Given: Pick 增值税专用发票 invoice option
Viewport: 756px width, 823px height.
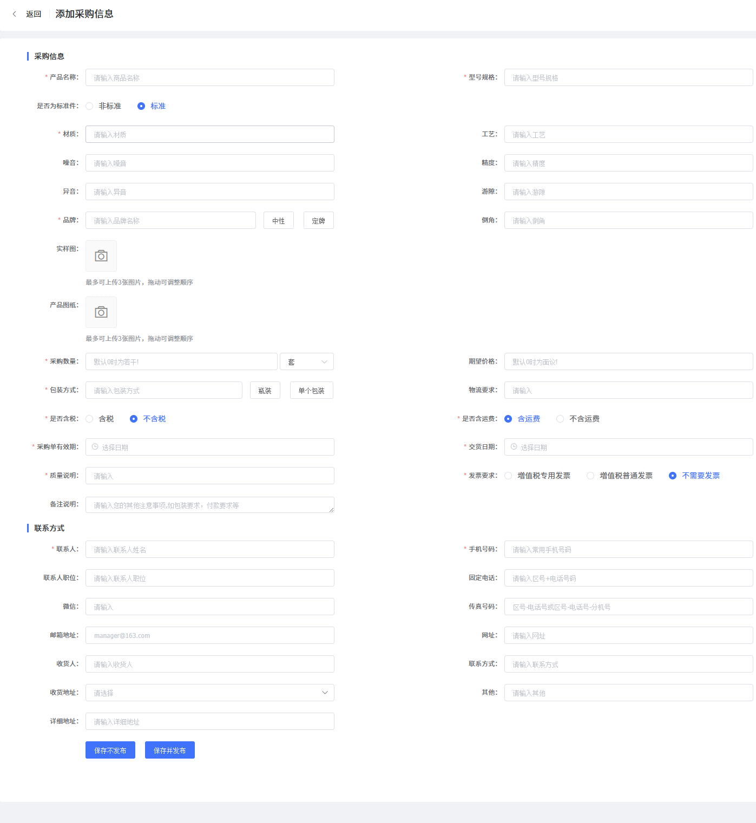Looking at the screenshot, I should coord(509,476).
